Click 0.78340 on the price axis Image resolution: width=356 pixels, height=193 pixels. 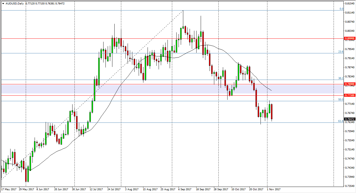[349, 77]
